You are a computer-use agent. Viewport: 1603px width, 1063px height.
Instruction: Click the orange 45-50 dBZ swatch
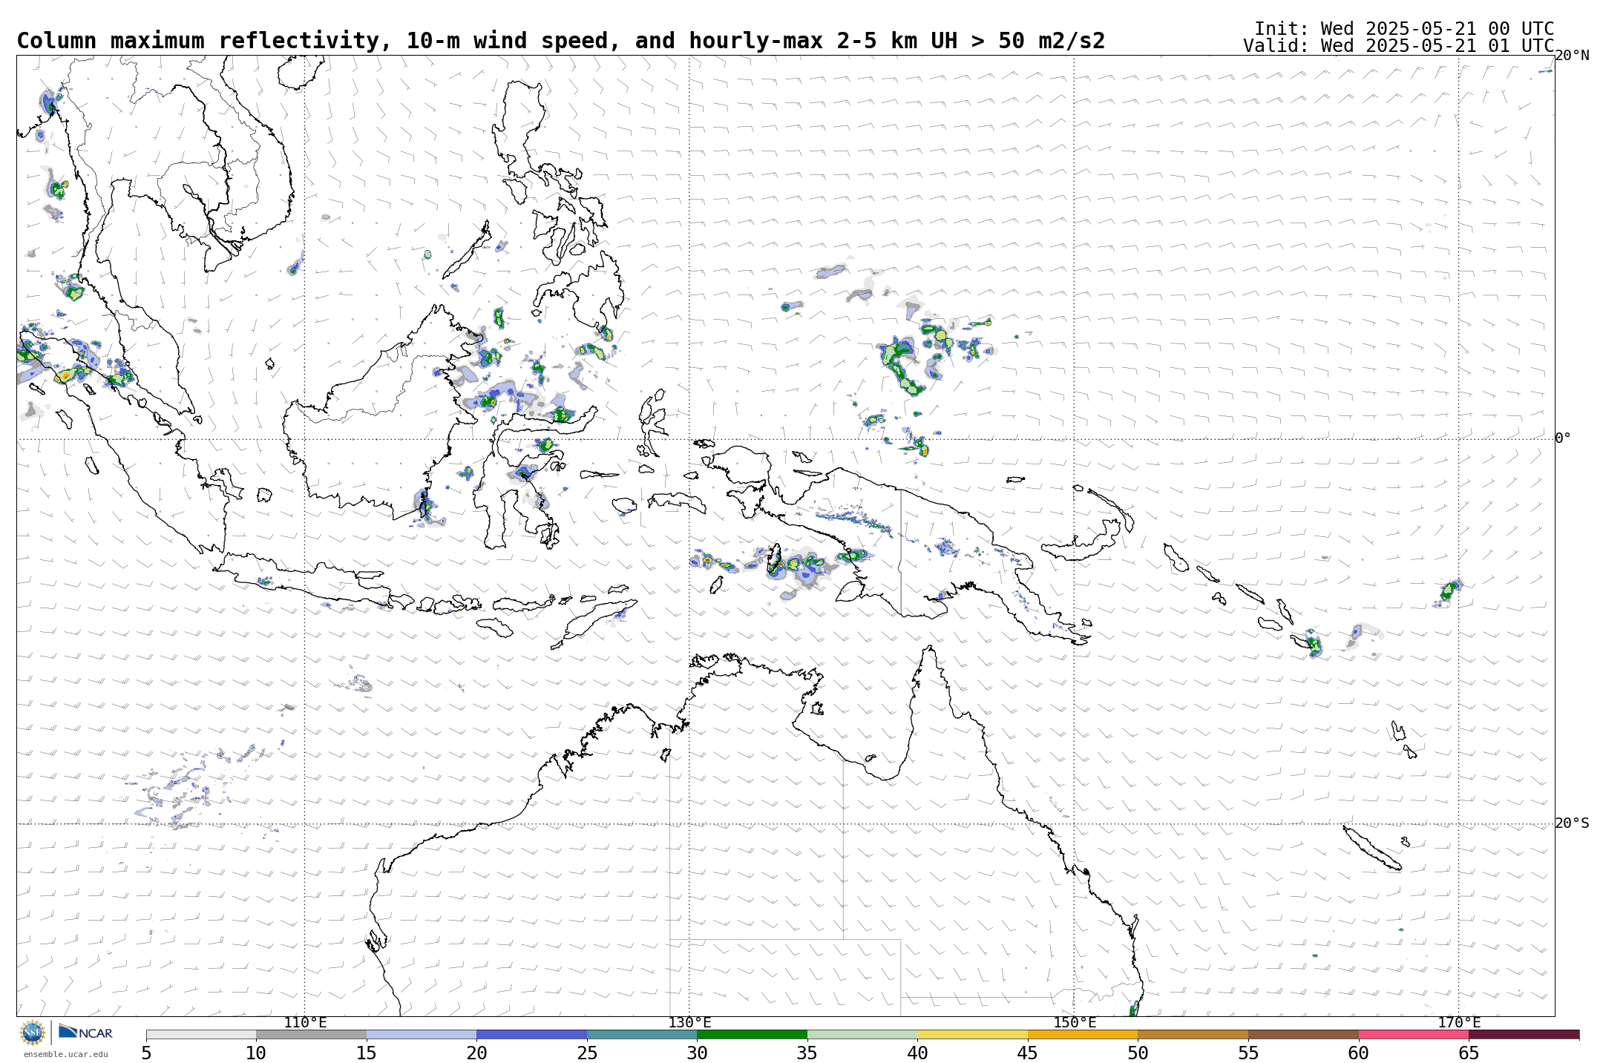(x=1083, y=1034)
